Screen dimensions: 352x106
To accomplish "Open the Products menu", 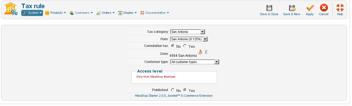I will (x=55, y=13).
